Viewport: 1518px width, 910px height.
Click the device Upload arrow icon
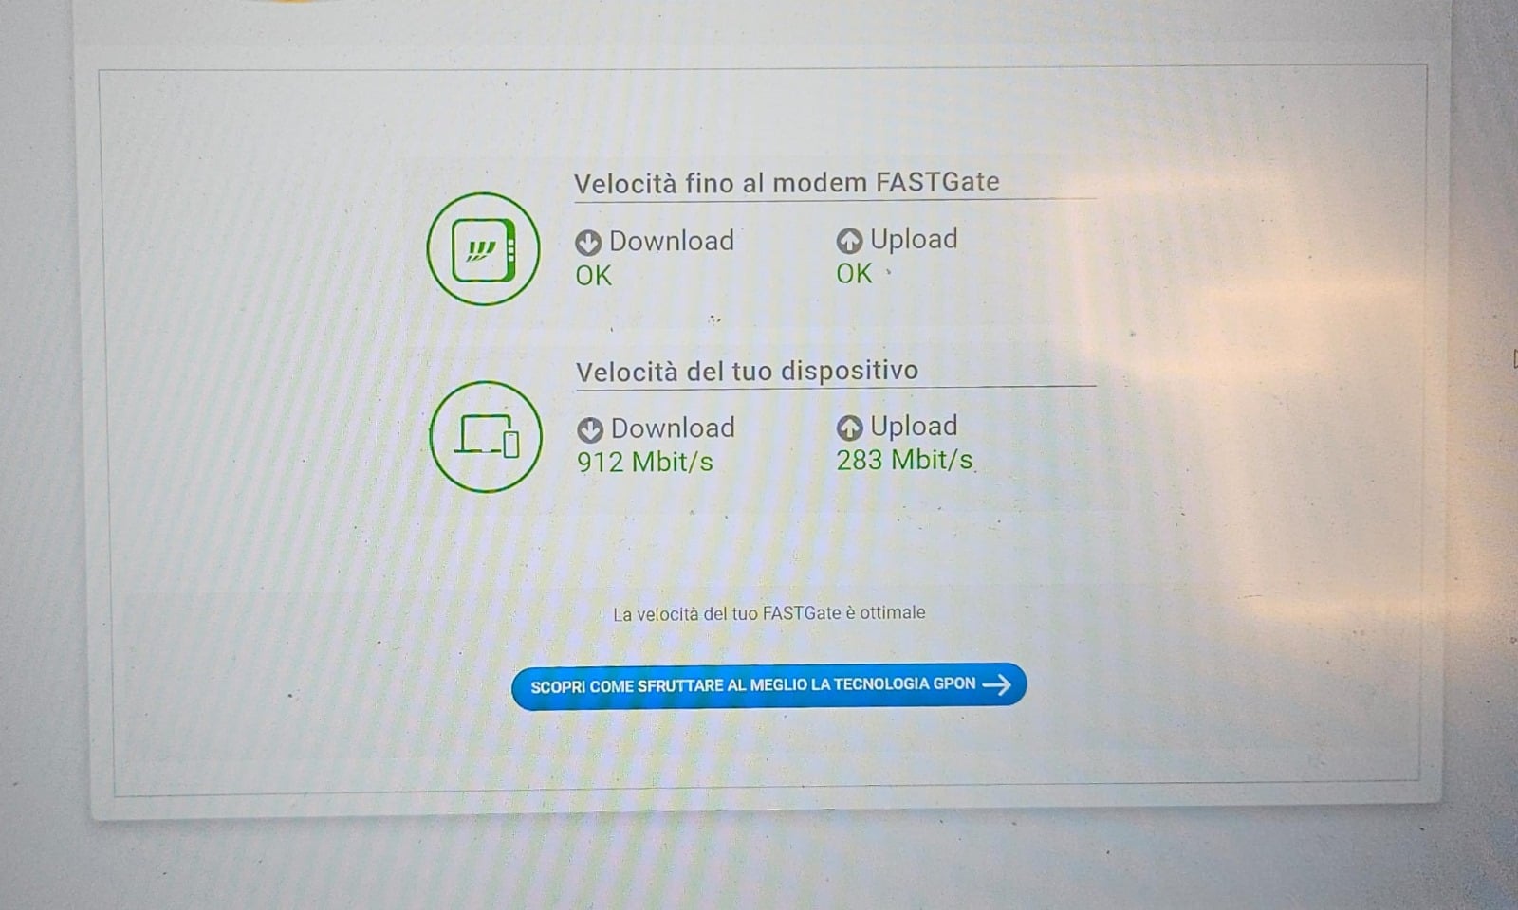(x=849, y=428)
